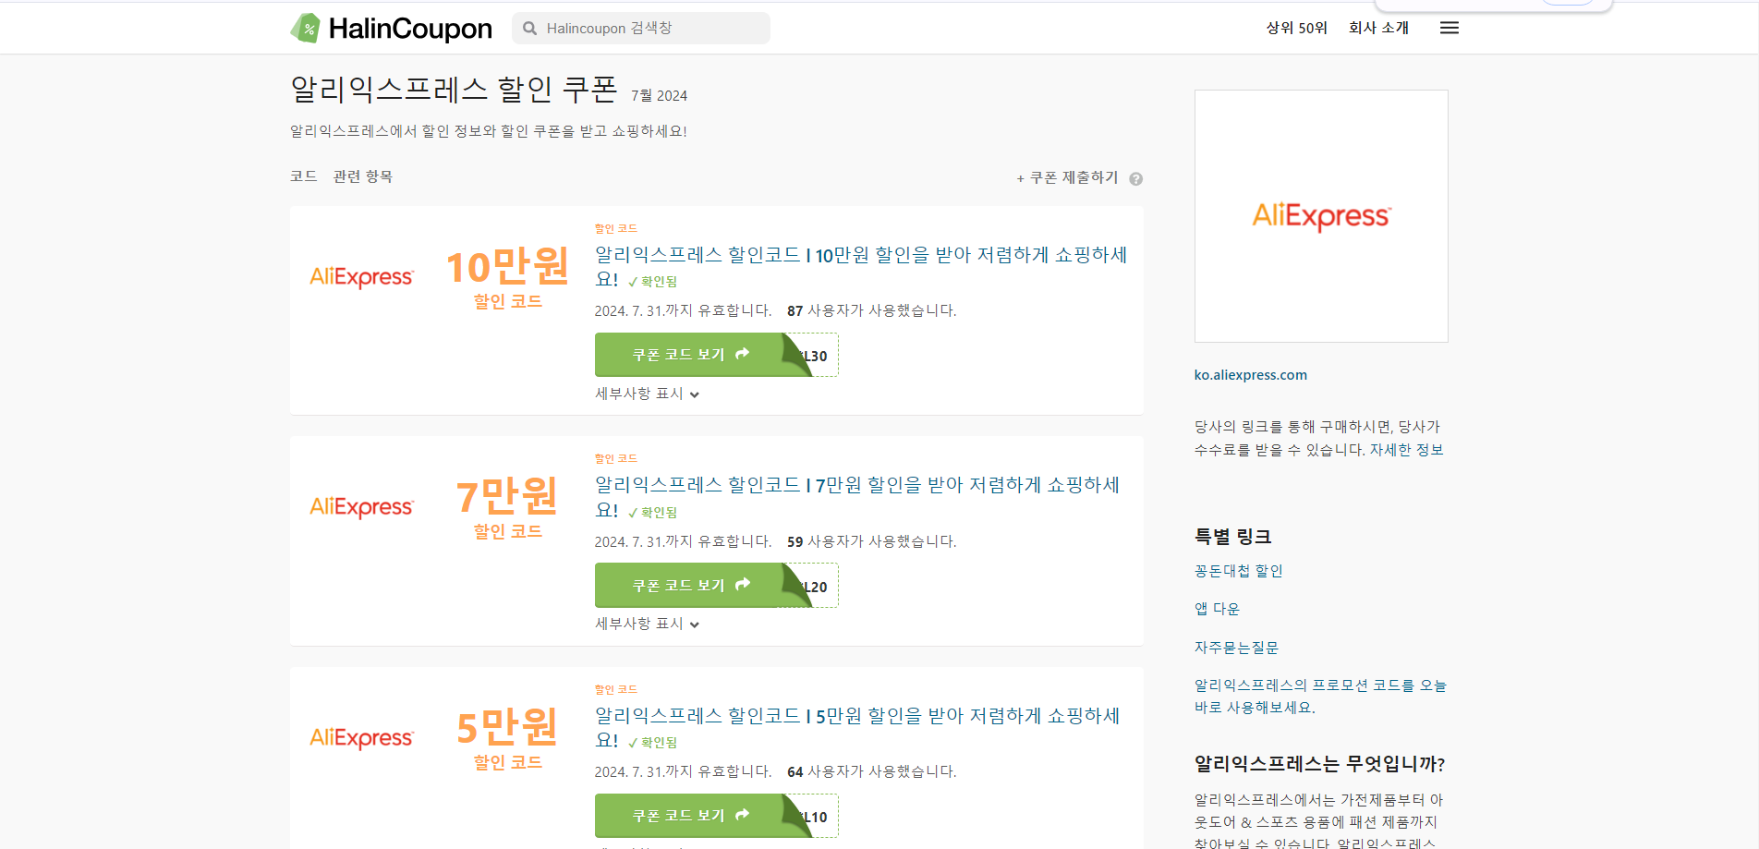Open the 자세한 정보 link
Image resolution: width=1759 pixels, height=849 pixels.
pos(1406,450)
